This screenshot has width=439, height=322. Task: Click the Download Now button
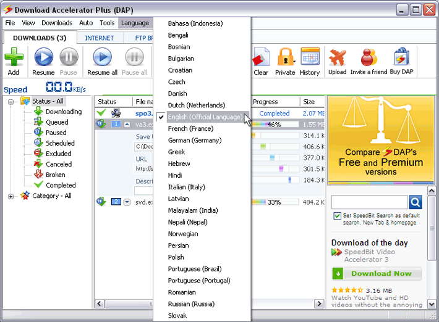point(377,273)
